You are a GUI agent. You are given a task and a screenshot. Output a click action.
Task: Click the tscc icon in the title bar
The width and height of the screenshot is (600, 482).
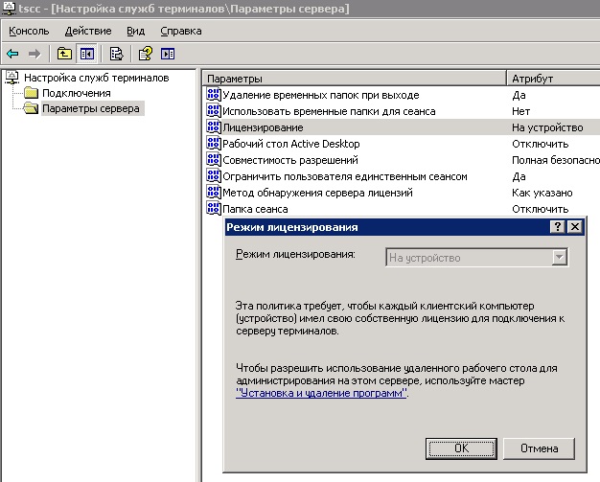click(9, 8)
